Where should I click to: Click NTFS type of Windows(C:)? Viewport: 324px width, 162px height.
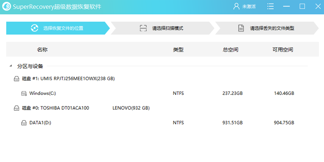coord(178,94)
